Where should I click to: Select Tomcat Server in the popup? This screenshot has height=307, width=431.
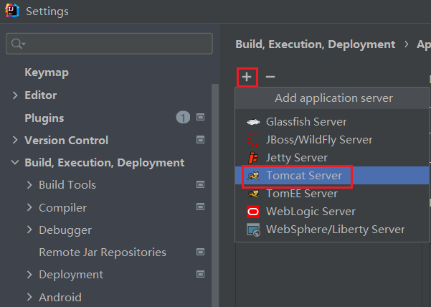tap(332, 176)
